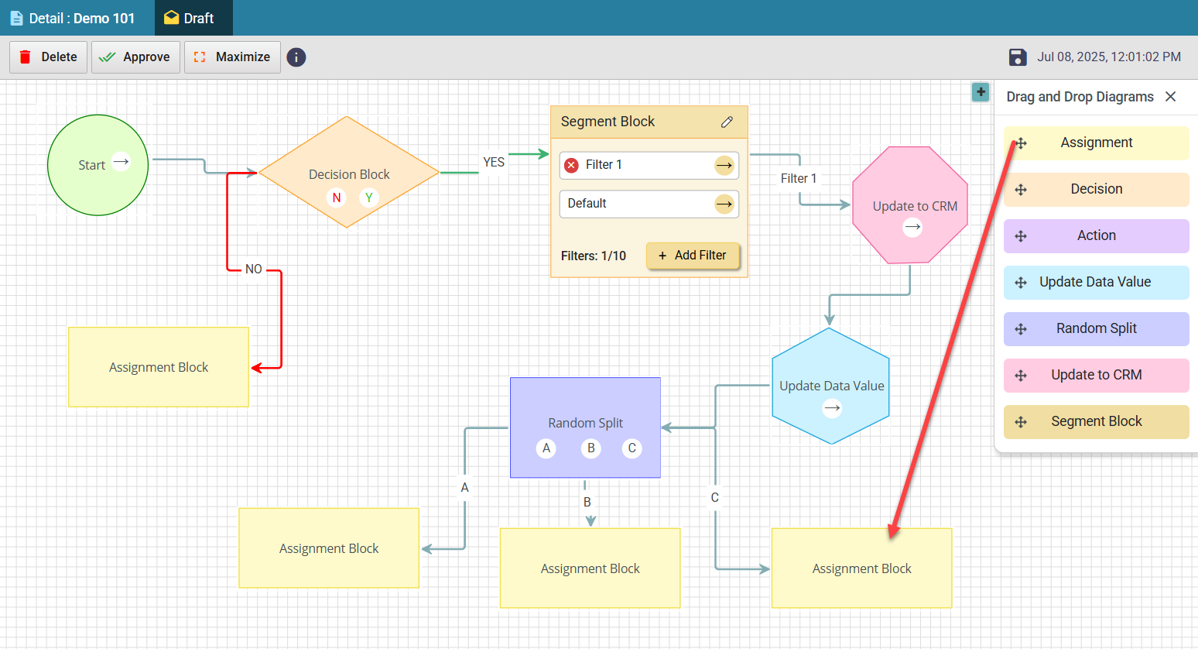This screenshot has width=1198, height=649.
Task: Select the Decision Block diamond
Action: (x=349, y=172)
